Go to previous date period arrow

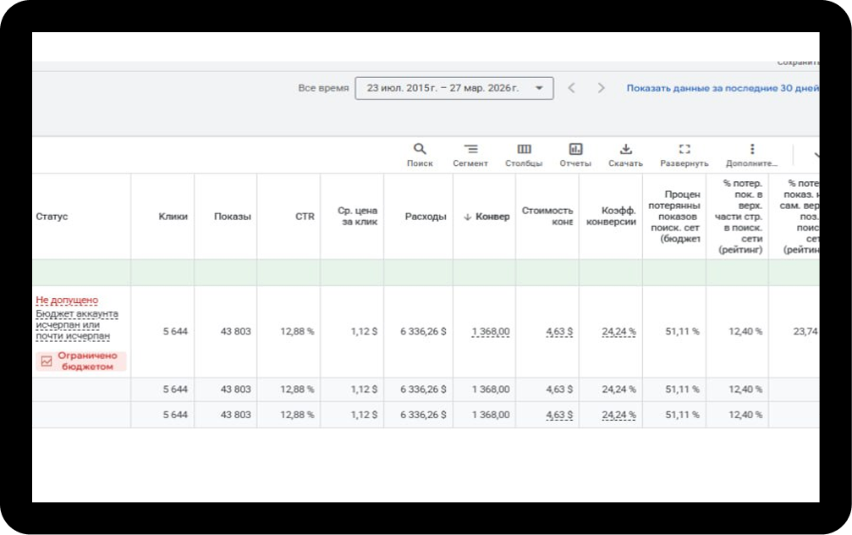coord(571,88)
